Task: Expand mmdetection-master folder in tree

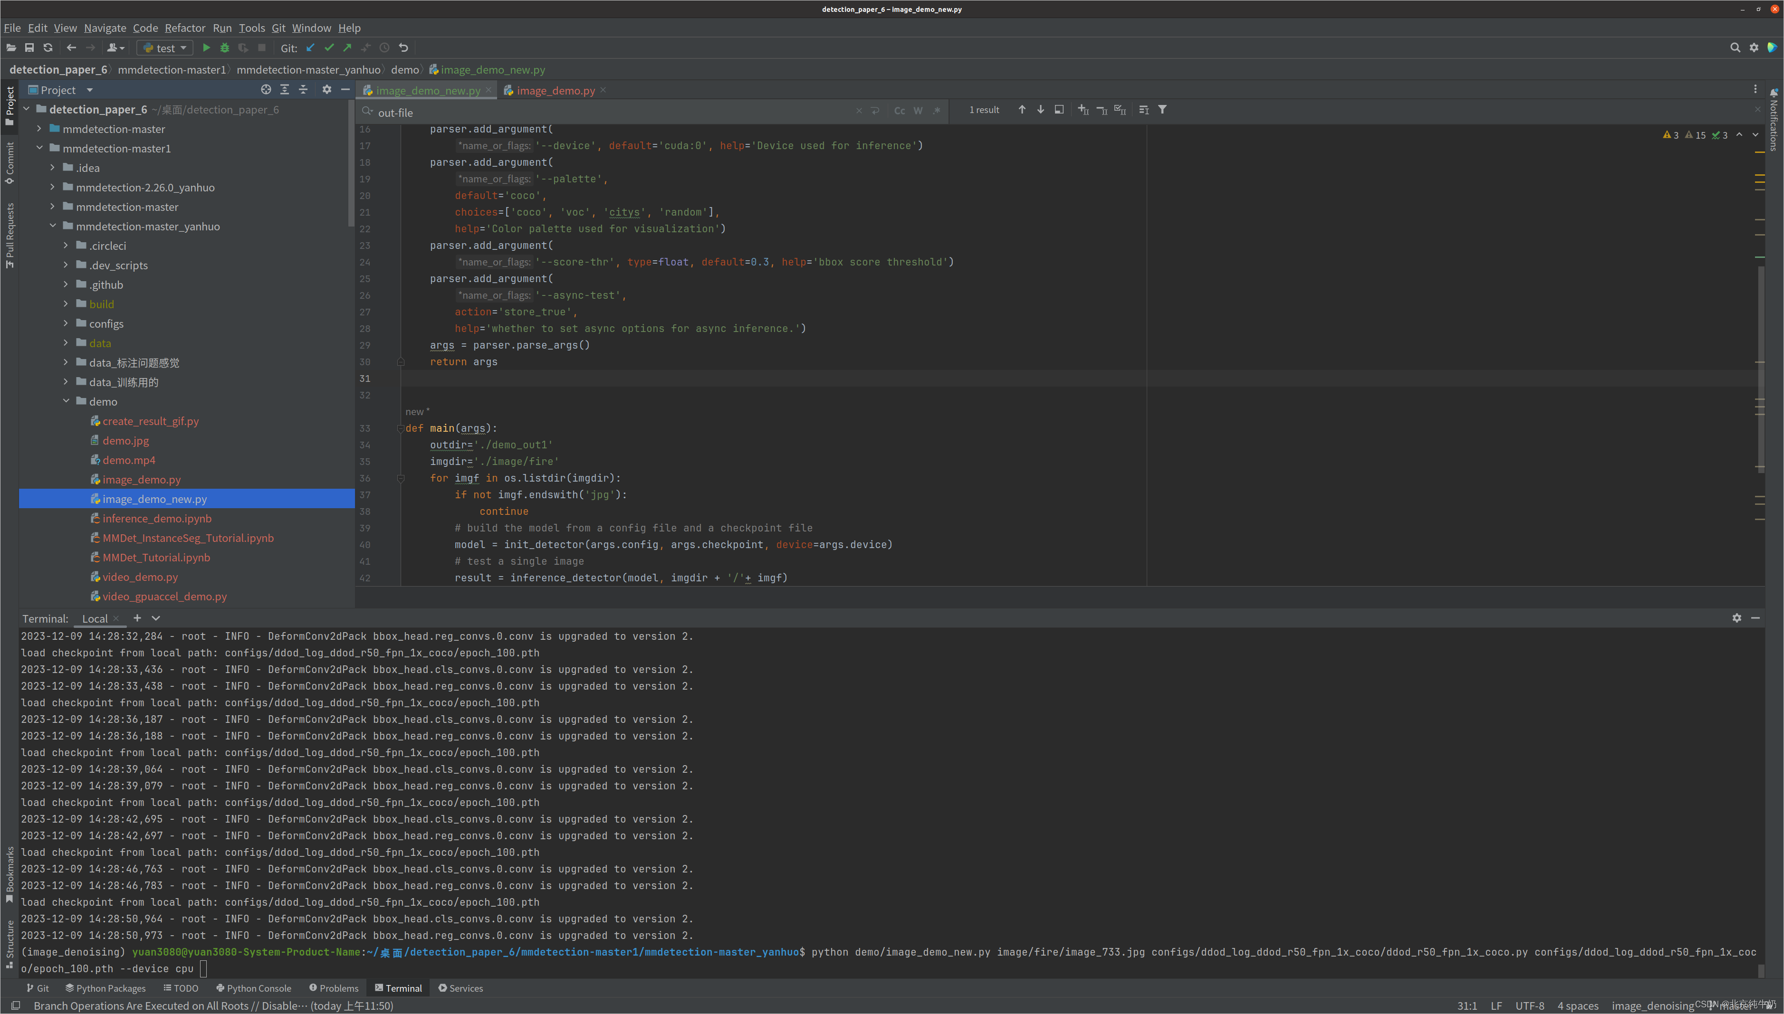Action: point(39,129)
